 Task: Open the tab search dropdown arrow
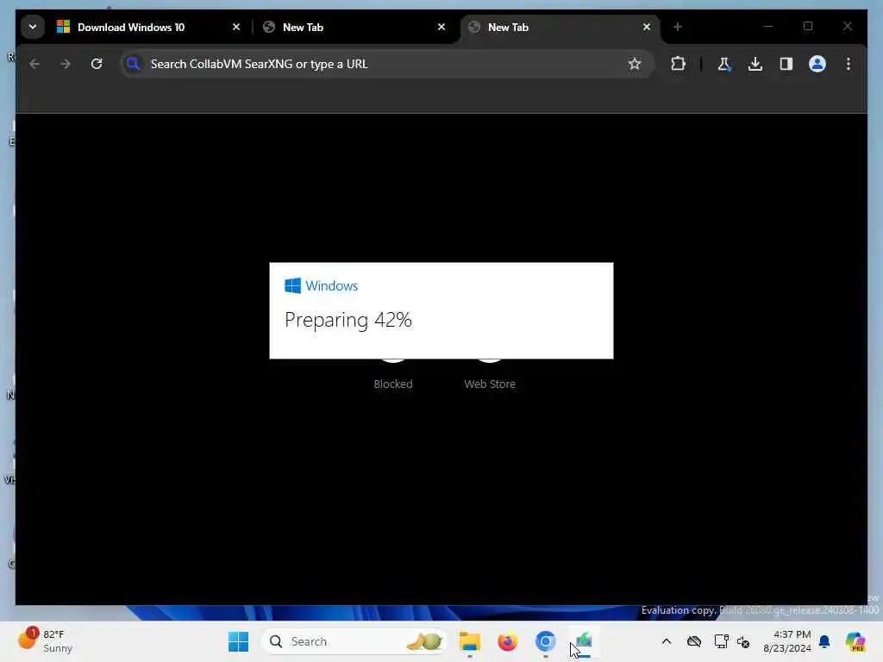[x=33, y=27]
